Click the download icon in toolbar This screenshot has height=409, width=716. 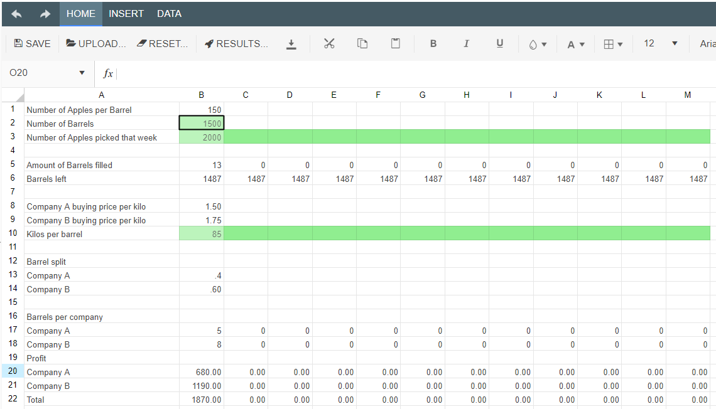tap(291, 44)
